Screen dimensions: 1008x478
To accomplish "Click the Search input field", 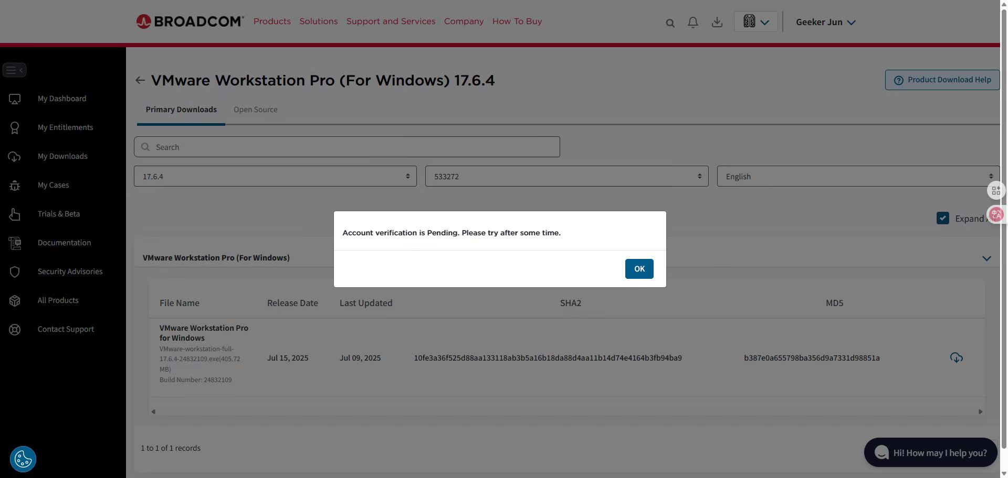I will [x=347, y=147].
